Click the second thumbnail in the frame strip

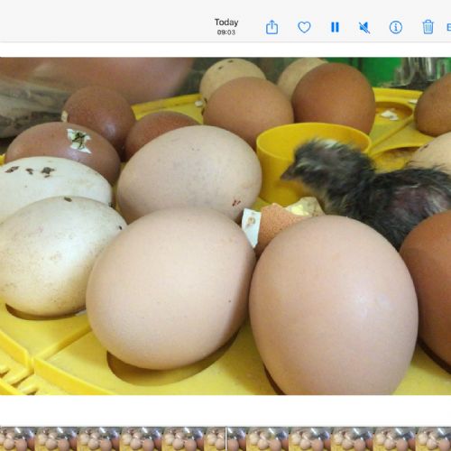pos(56,439)
